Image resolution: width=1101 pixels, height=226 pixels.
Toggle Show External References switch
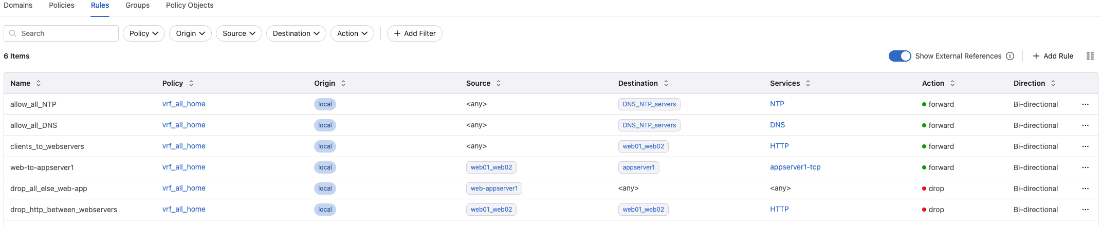(x=900, y=56)
